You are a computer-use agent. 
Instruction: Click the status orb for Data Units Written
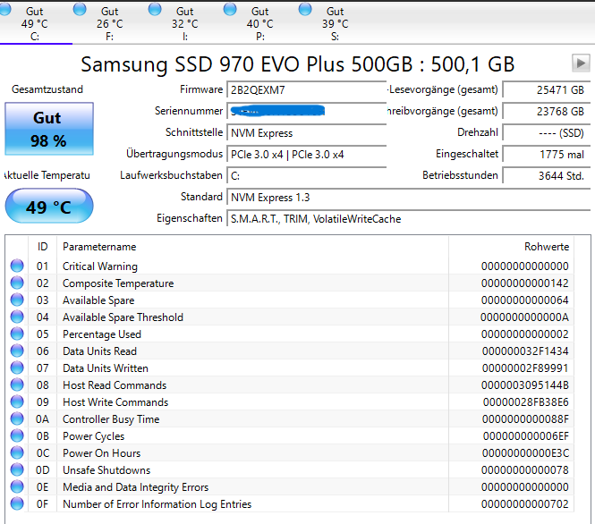pos(17,368)
